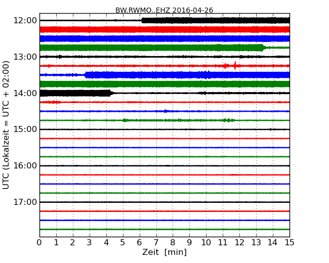This screenshot has height=263, width=329.
Task: Click the red spike near minute 12 at 13:15
Action: [x=235, y=65]
